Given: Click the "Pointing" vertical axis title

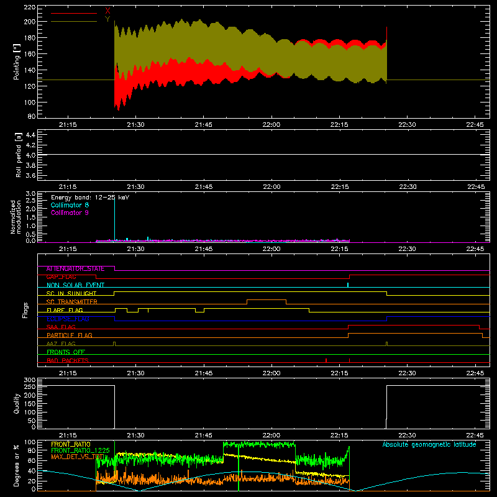Looking at the screenshot, I should pyautogui.click(x=17, y=62).
